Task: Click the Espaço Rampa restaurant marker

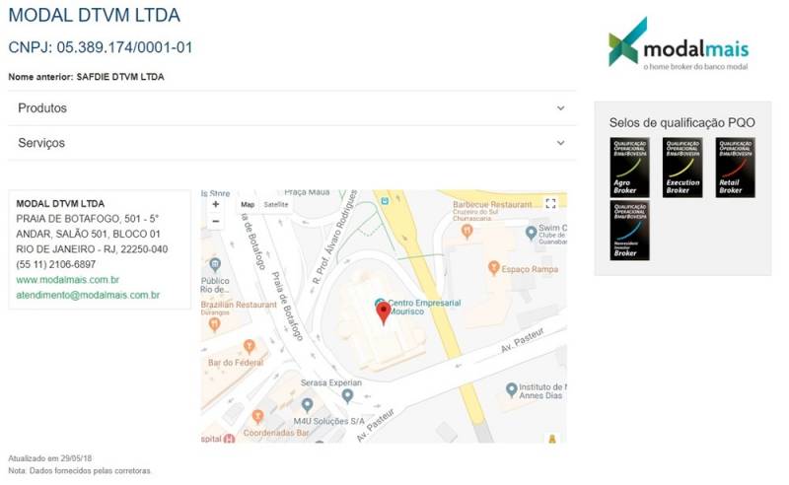Action: (x=494, y=268)
